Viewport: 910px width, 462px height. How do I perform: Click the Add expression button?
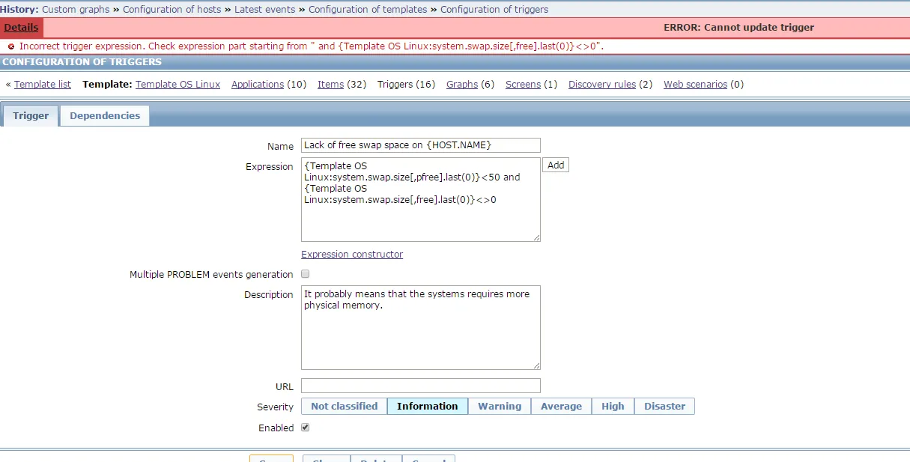pos(556,165)
